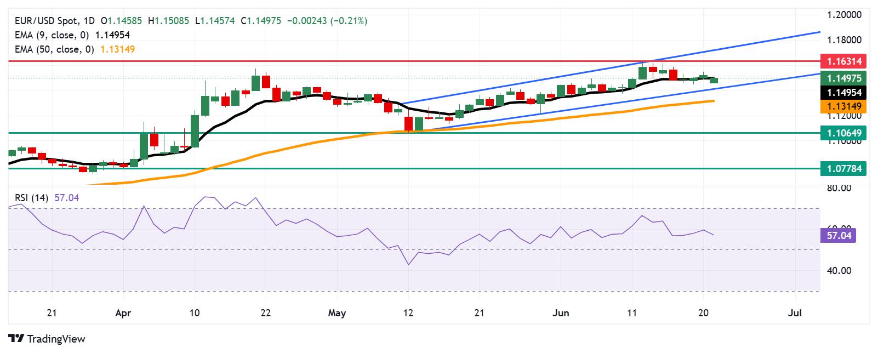Click the 80.00 RSI axis value
The height and width of the screenshot is (353, 878).
[839, 188]
